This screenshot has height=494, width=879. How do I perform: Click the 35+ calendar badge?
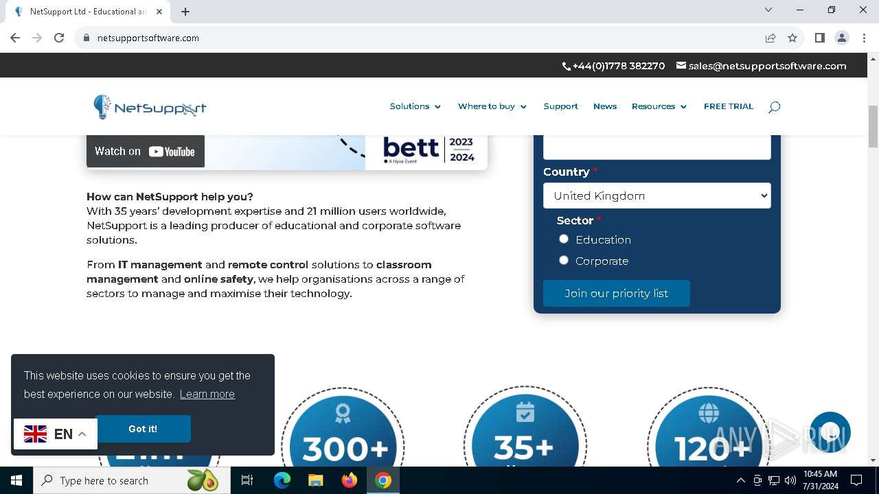tap(525, 427)
